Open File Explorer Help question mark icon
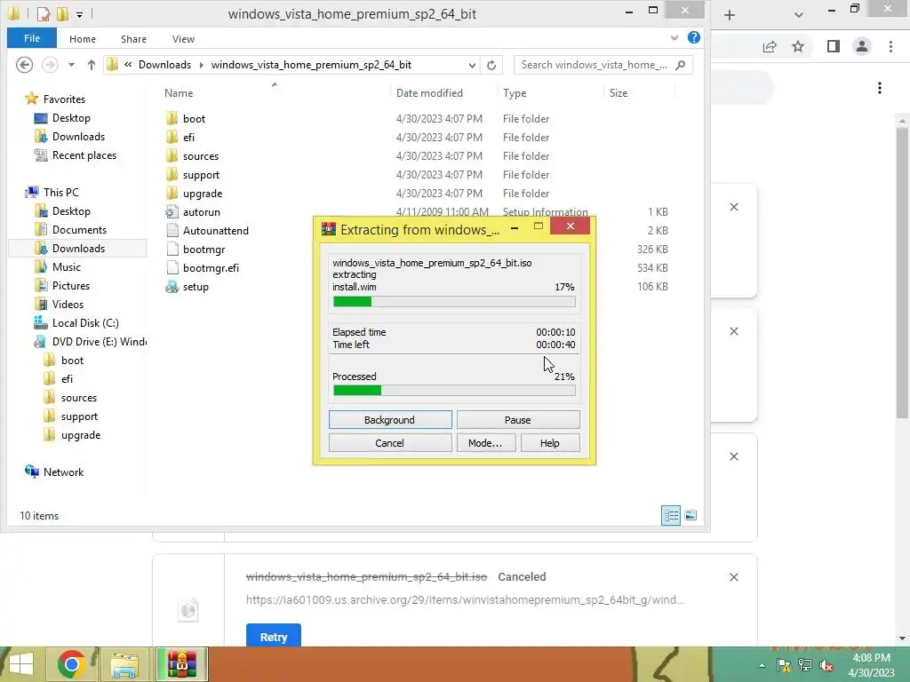Viewport: 910px width, 682px height. pos(693,37)
